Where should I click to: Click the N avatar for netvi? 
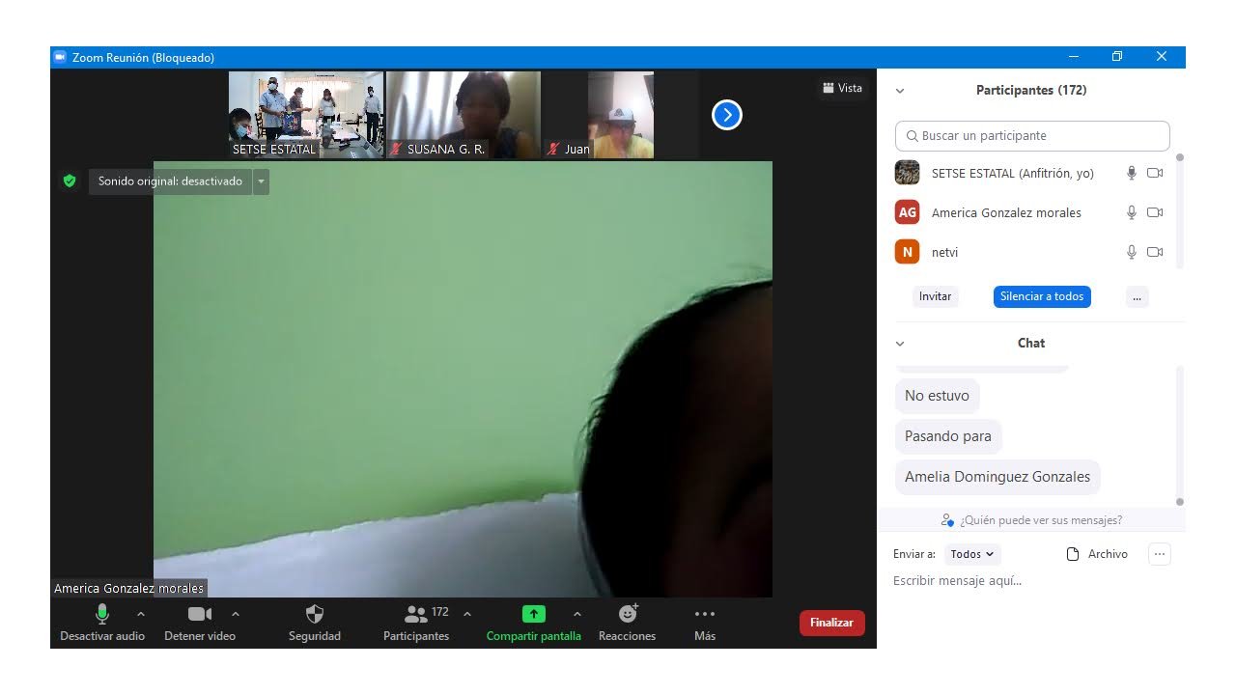pos(907,252)
